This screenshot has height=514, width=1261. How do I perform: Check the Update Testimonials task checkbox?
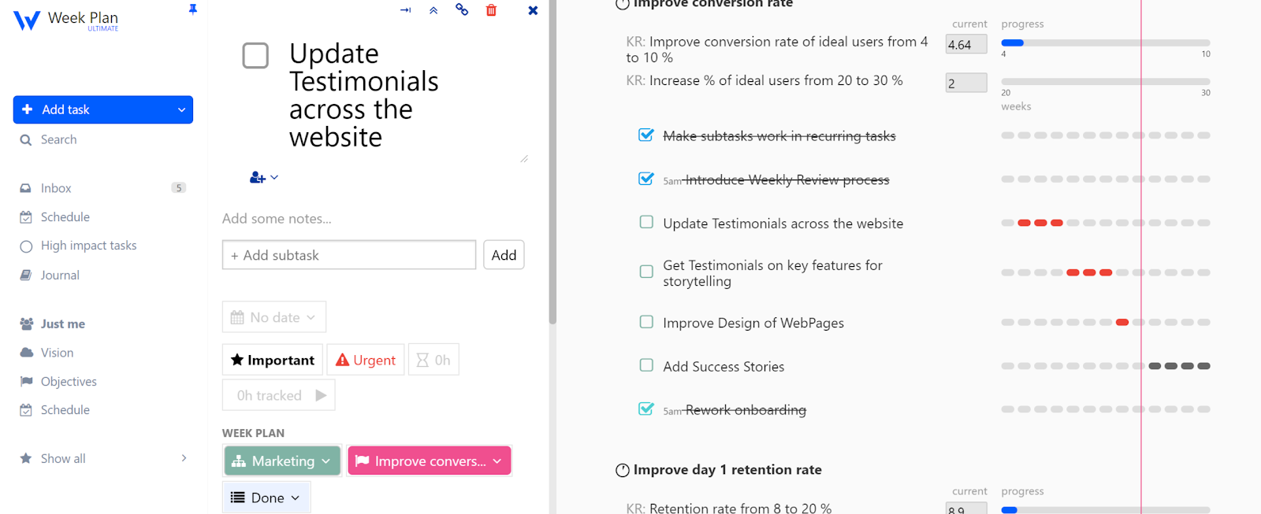tap(255, 56)
